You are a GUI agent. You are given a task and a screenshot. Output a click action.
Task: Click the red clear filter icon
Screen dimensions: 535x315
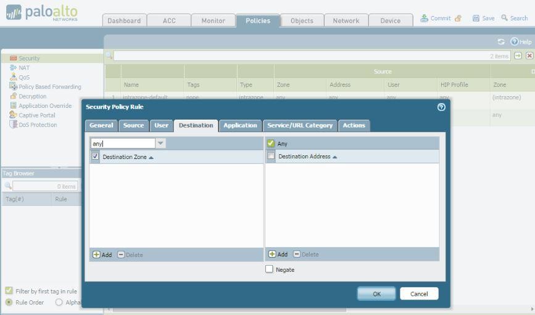tap(529, 56)
